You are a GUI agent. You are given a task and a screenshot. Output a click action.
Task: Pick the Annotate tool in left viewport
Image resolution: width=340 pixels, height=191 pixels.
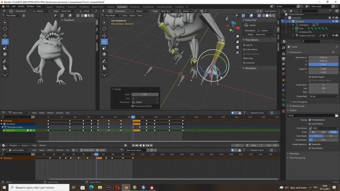[x=5, y=62]
